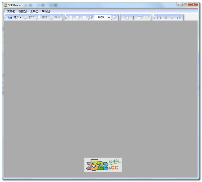Go to previous page
202x182 pixels.
(166, 17)
